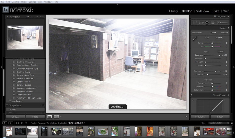Image resolution: width=235 pixels, height=138 pixels.
Task: Set Navigator zoom to FILL
Action: point(32,17)
